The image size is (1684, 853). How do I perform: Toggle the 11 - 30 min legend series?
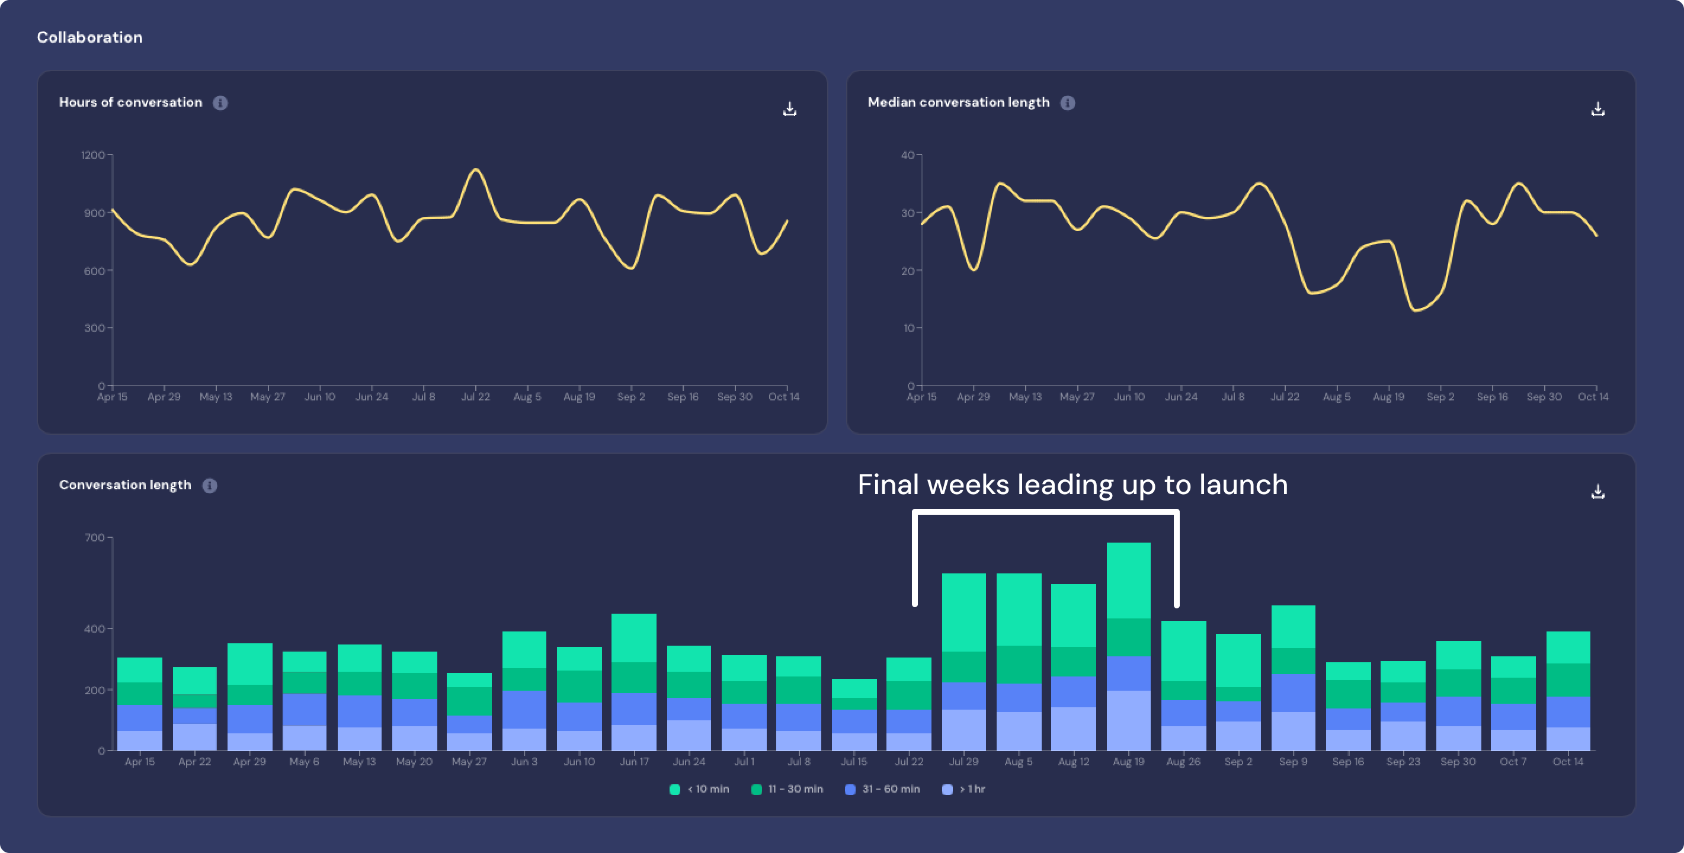pos(787,789)
